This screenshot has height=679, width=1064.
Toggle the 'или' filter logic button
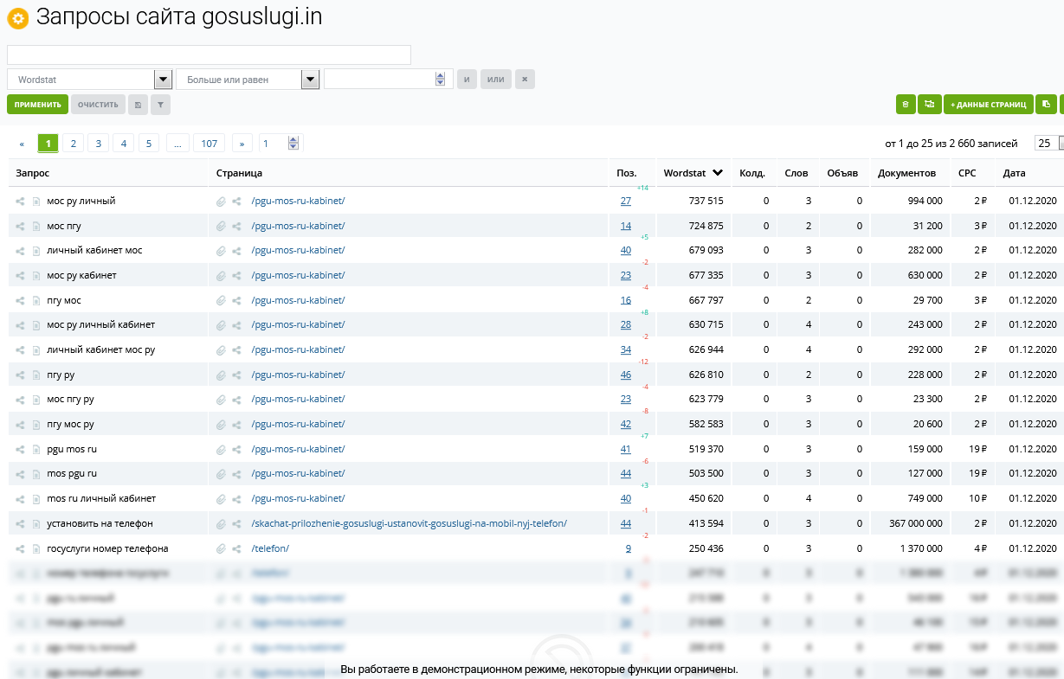point(495,80)
